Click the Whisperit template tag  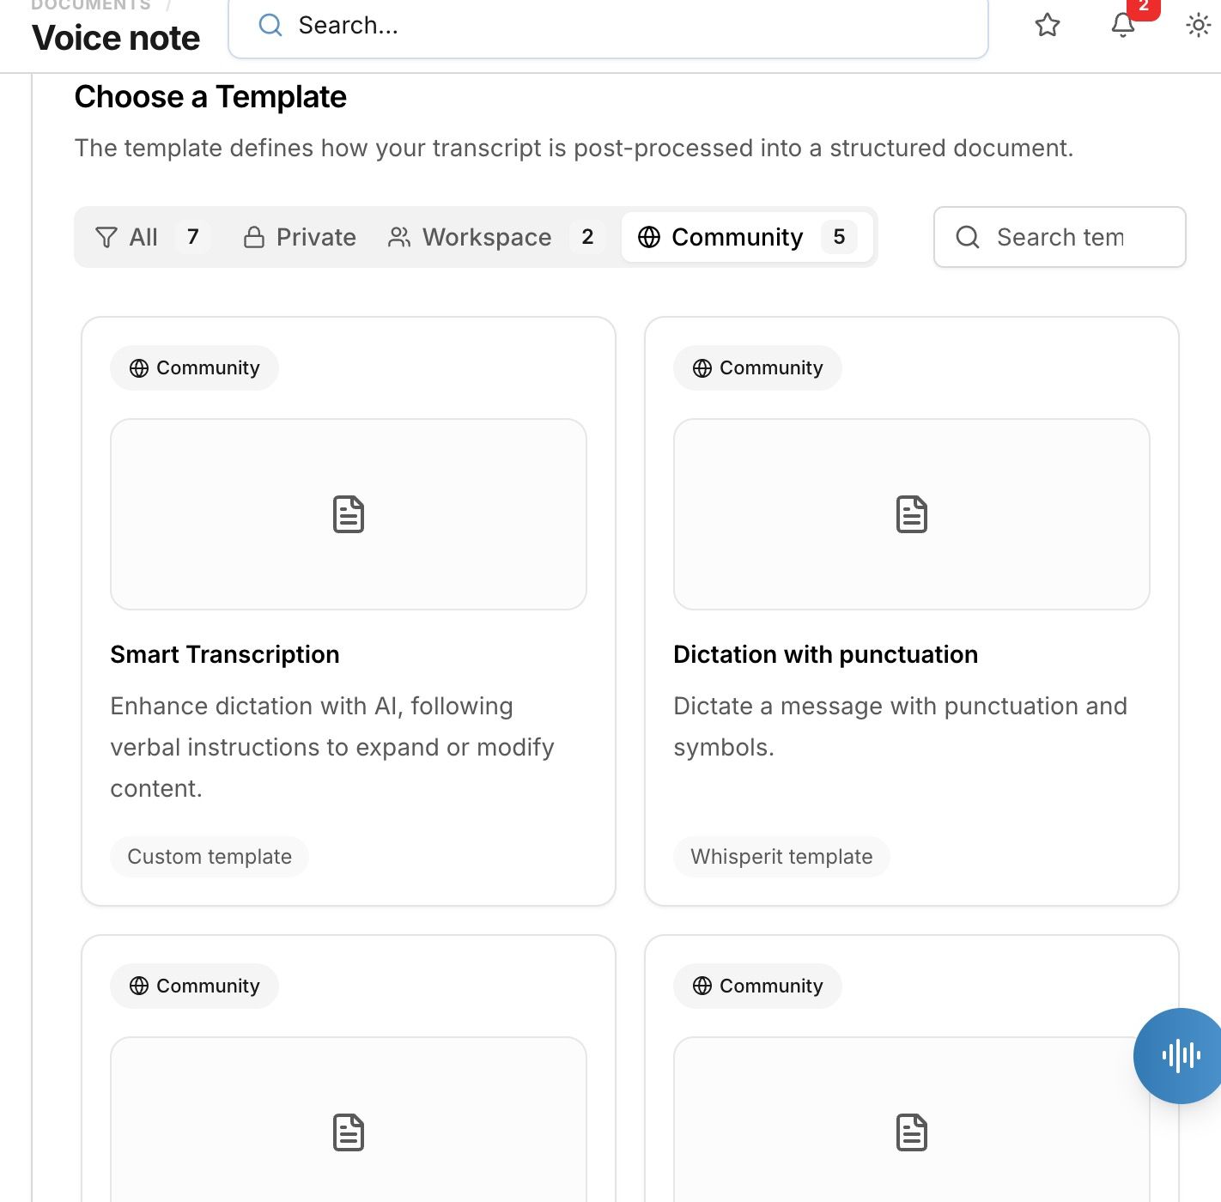pyautogui.click(x=781, y=857)
